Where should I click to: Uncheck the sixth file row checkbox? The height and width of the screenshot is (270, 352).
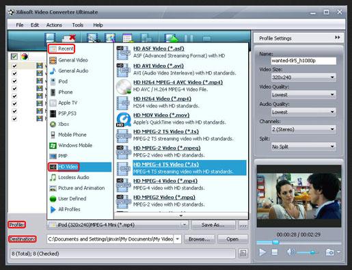click(x=14, y=104)
